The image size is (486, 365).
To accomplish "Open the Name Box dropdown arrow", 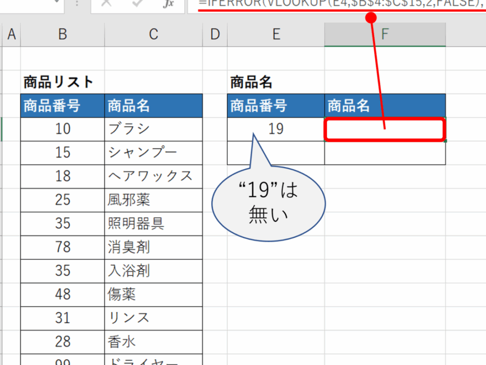I will point(57,4).
